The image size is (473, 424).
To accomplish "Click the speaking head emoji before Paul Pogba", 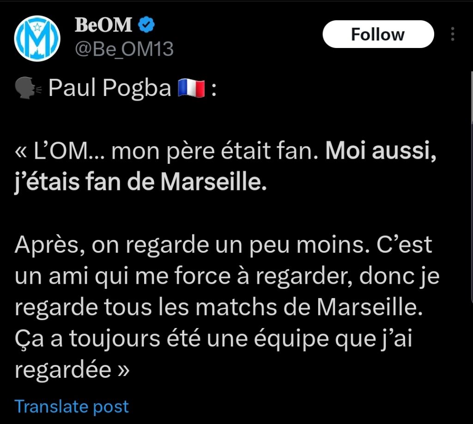I will (x=28, y=88).
